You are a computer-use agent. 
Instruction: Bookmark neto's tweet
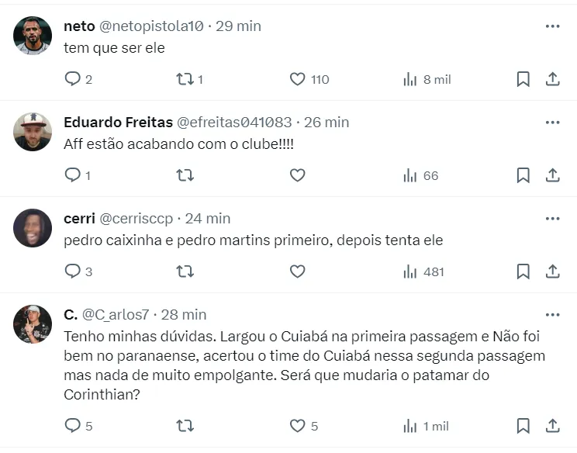click(523, 79)
